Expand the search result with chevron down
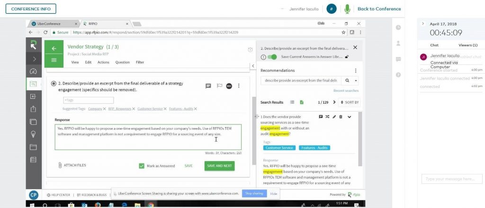485x208 pixels. 350,117
